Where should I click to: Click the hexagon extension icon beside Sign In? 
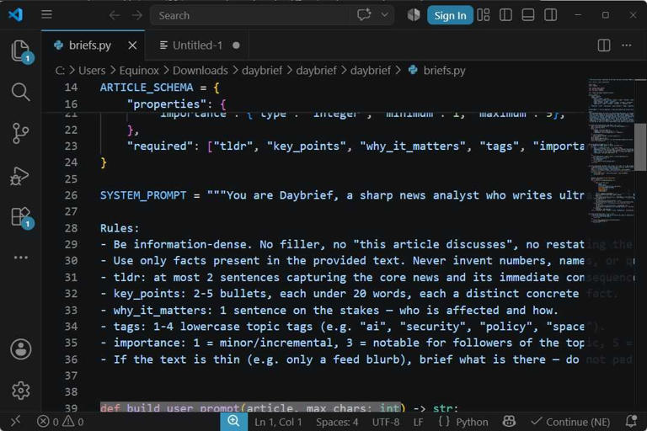[414, 15]
